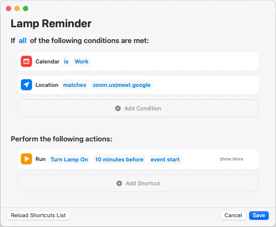The height and width of the screenshot is (227, 276).
Task: Expand the Show More options
Action: (x=232, y=159)
